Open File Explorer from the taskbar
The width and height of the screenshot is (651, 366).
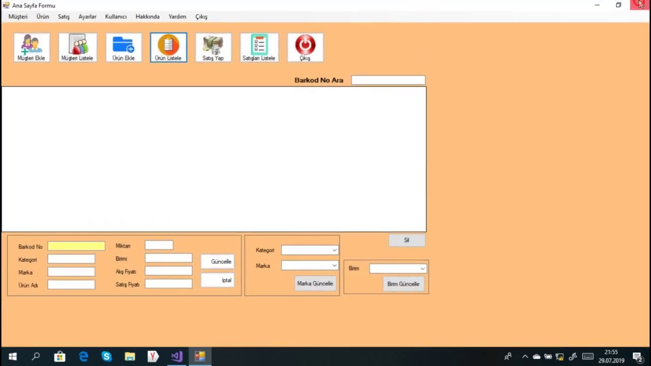click(130, 356)
